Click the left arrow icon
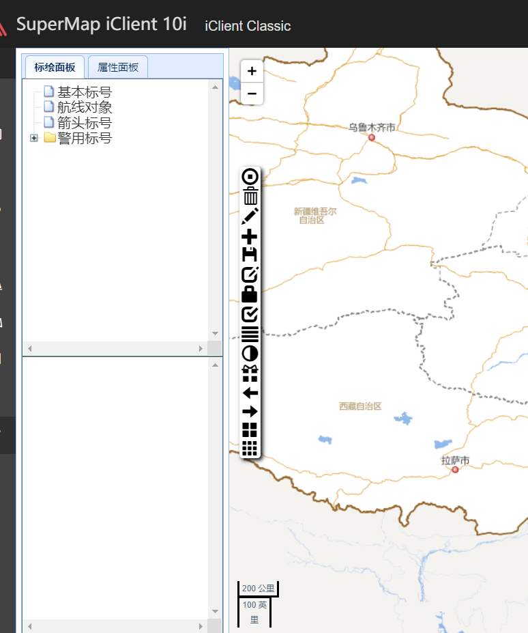This screenshot has height=633, width=528. 250,392
